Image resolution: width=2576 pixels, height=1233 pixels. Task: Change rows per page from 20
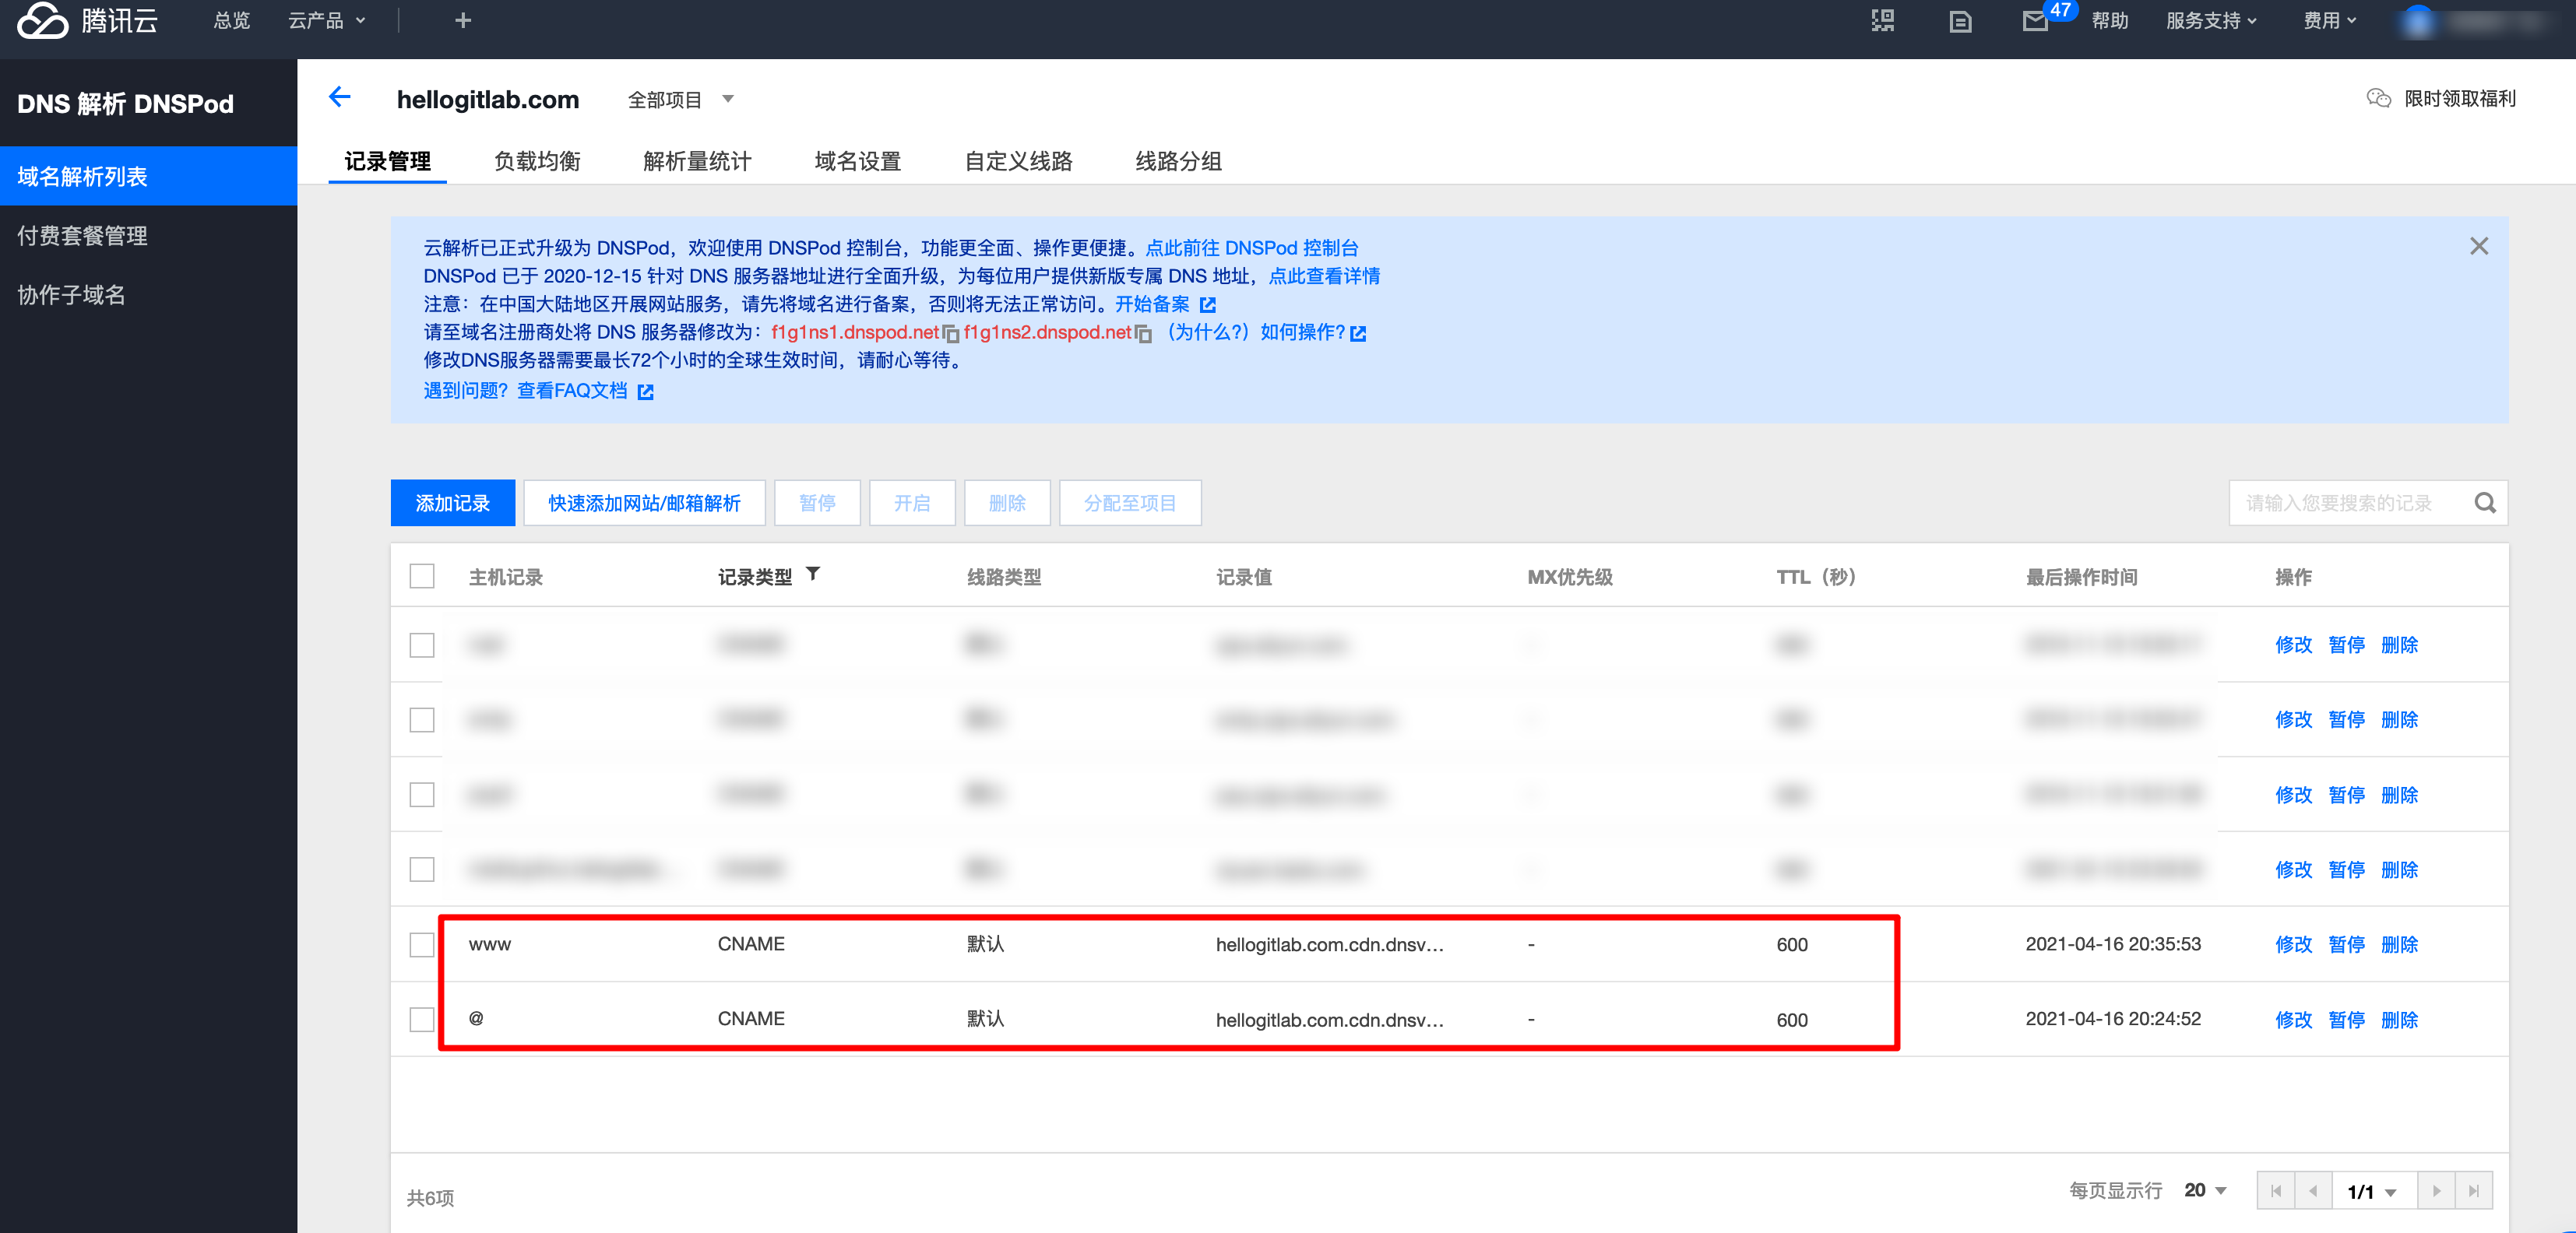(2205, 1191)
